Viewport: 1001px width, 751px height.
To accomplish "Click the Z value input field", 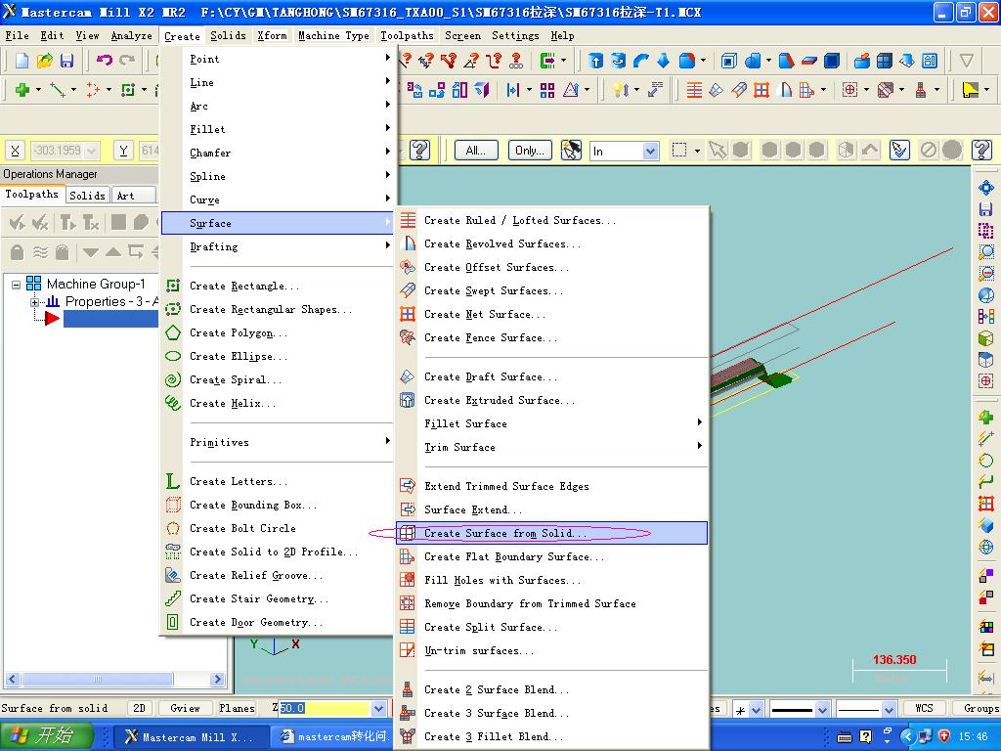I will click(325, 708).
